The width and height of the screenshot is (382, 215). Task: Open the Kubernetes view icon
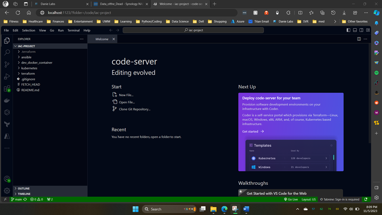pyautogui.click(x=7, y=112)
